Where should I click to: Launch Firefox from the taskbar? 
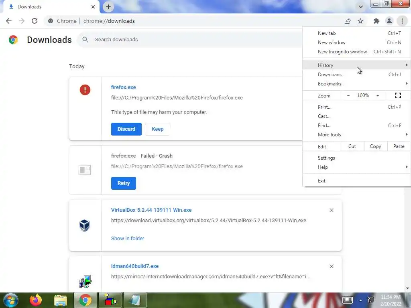pos(36,300)
